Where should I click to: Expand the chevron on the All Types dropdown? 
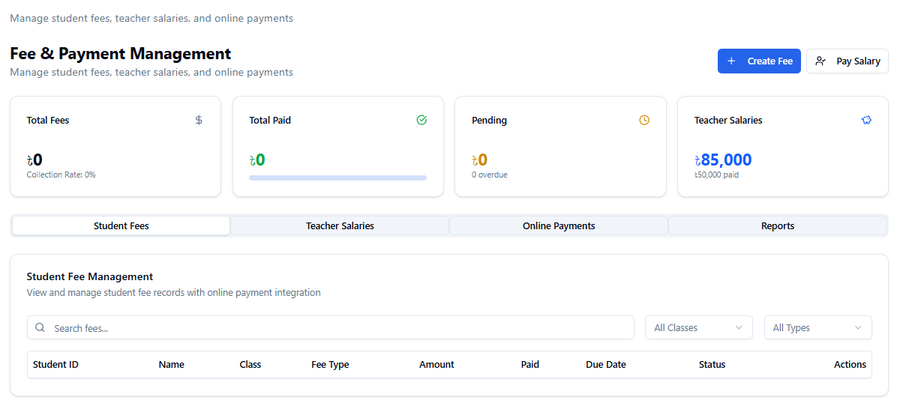858,327
